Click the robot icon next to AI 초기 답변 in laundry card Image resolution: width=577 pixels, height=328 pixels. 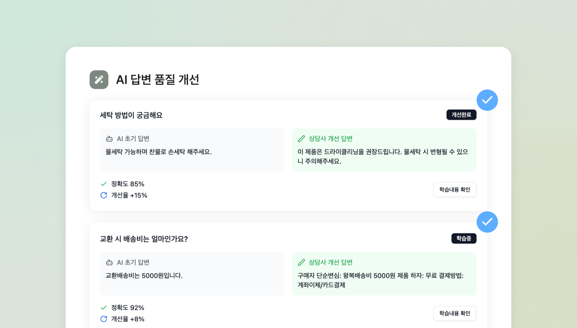(109, 139)
